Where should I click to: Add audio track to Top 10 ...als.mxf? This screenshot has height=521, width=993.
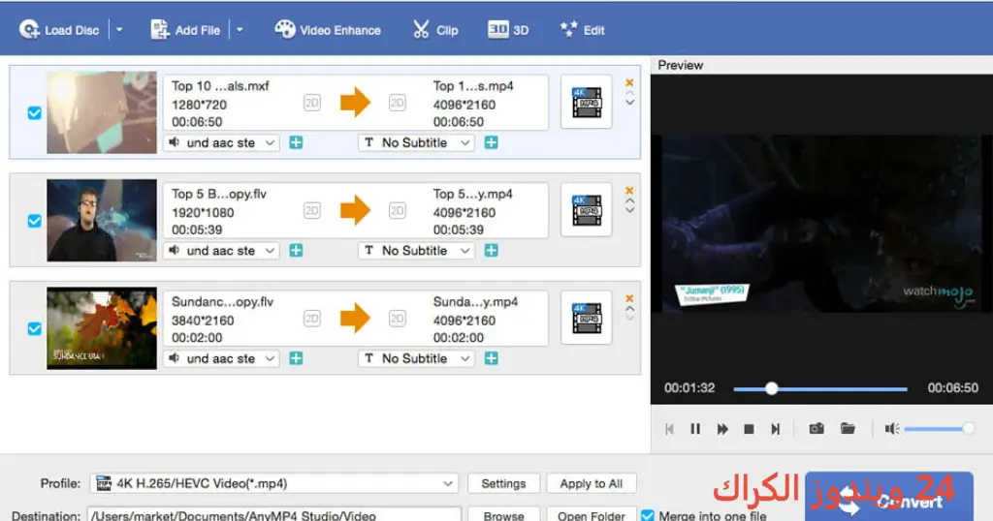(x=296, y=143)
